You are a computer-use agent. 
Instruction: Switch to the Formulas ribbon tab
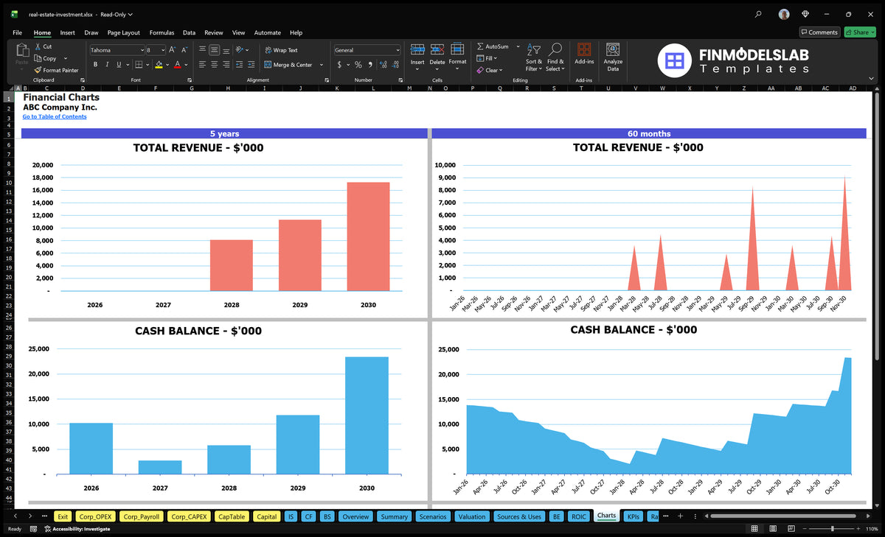(x=162, y=32)
